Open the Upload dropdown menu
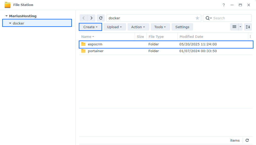Image resolution: width=256 pixels, height=145 pixels. 114,27
